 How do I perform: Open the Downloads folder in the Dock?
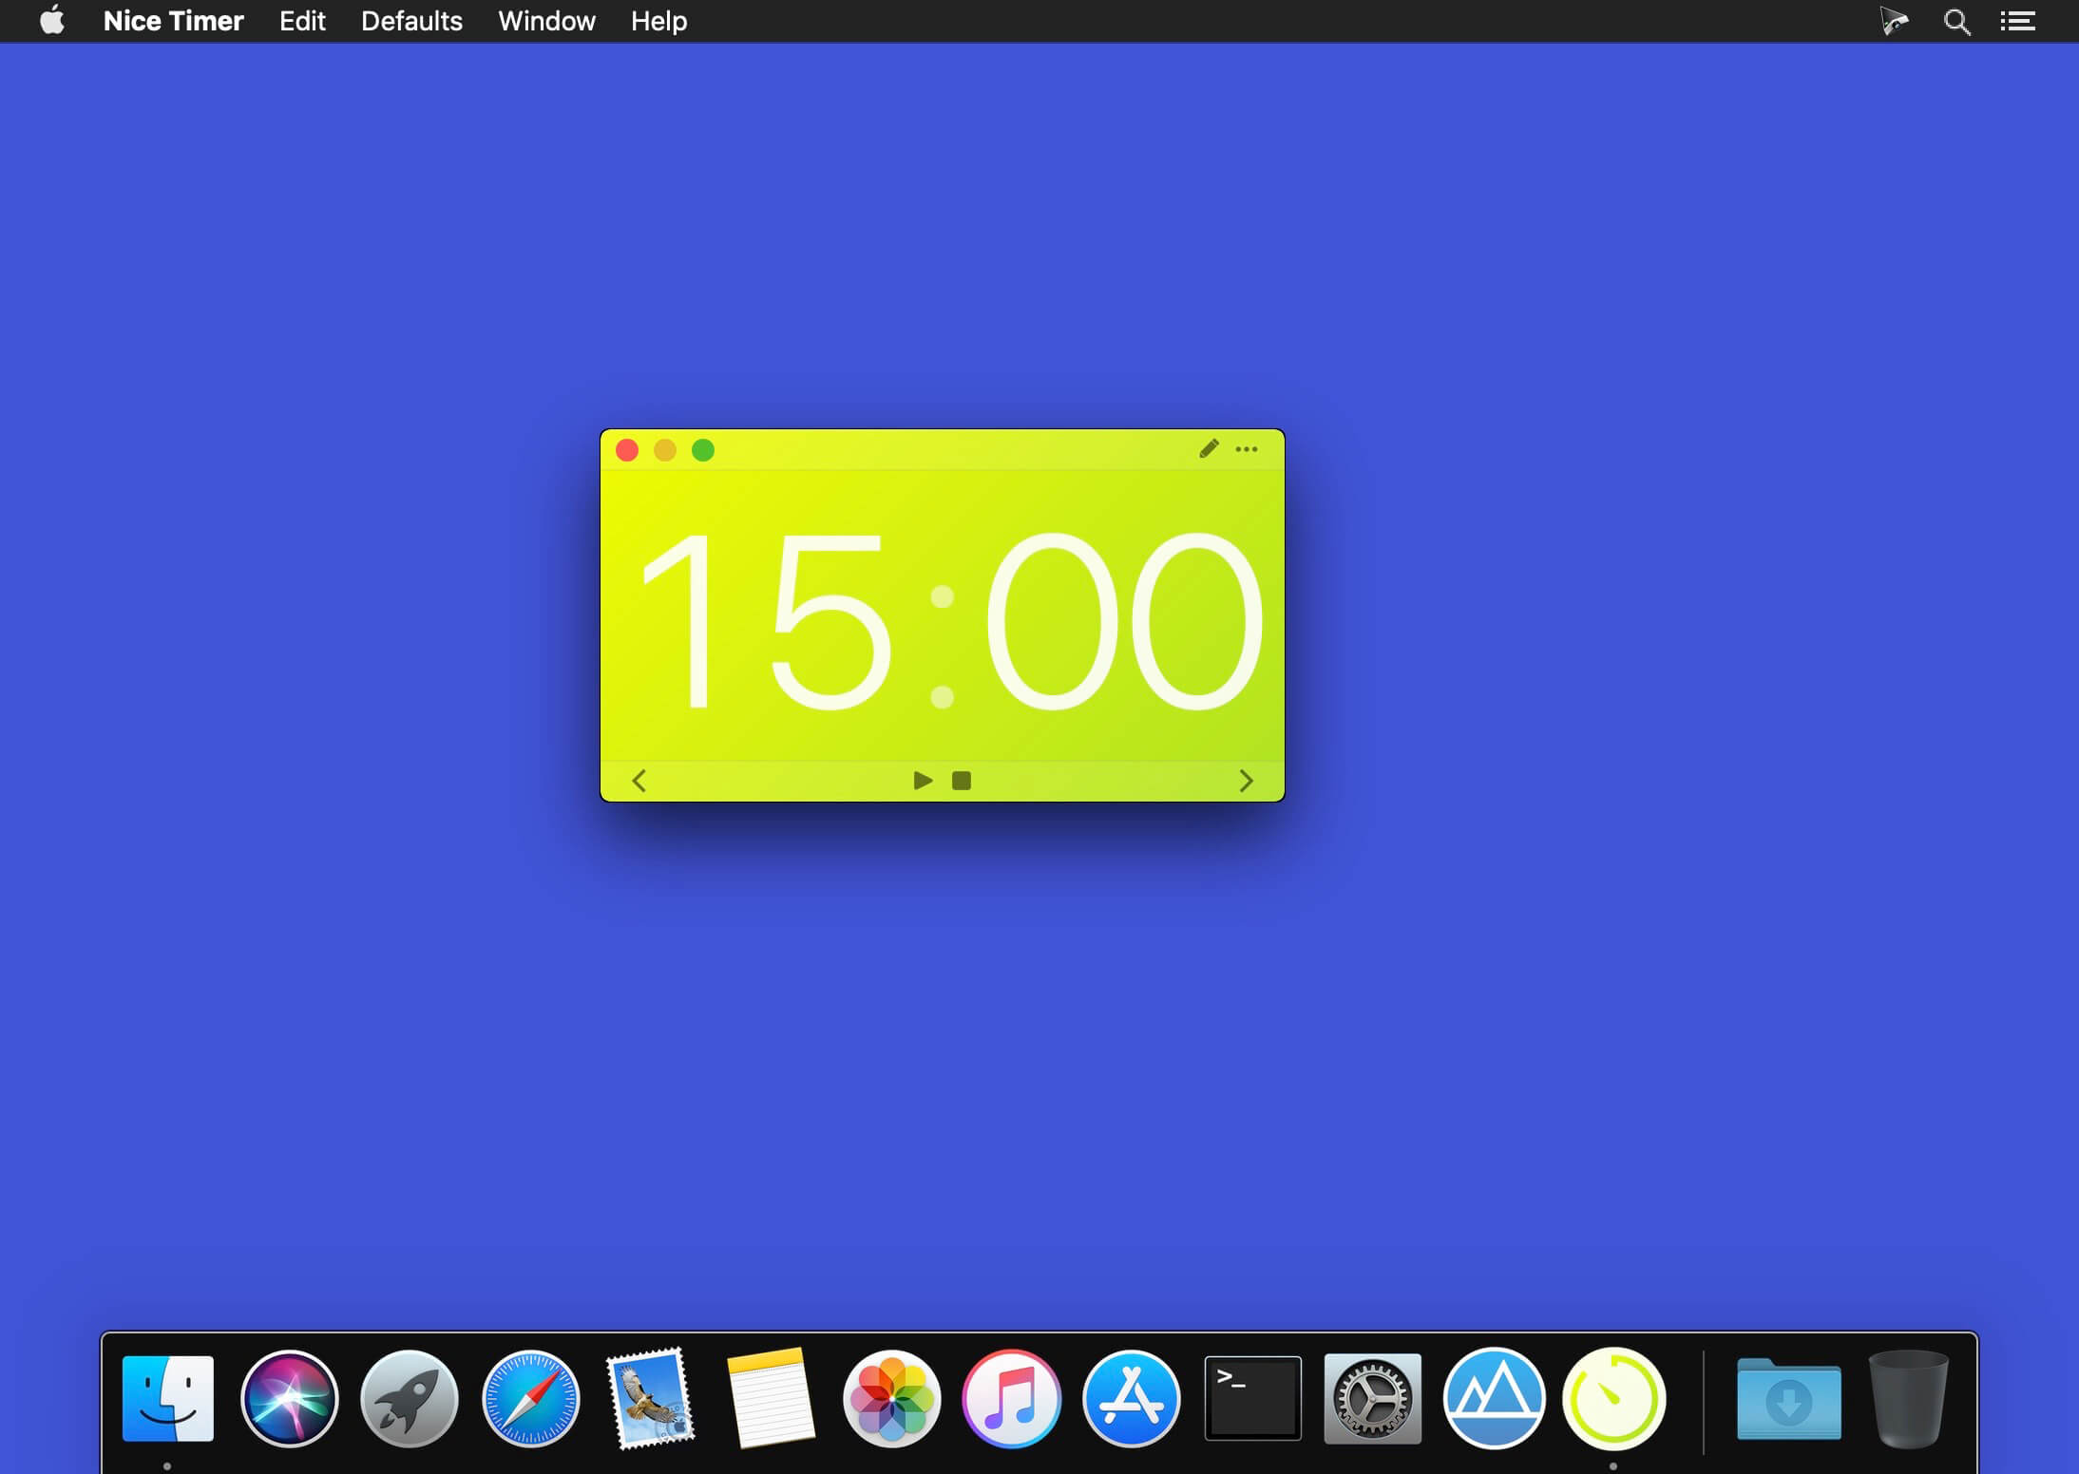click(1788, 1399)
